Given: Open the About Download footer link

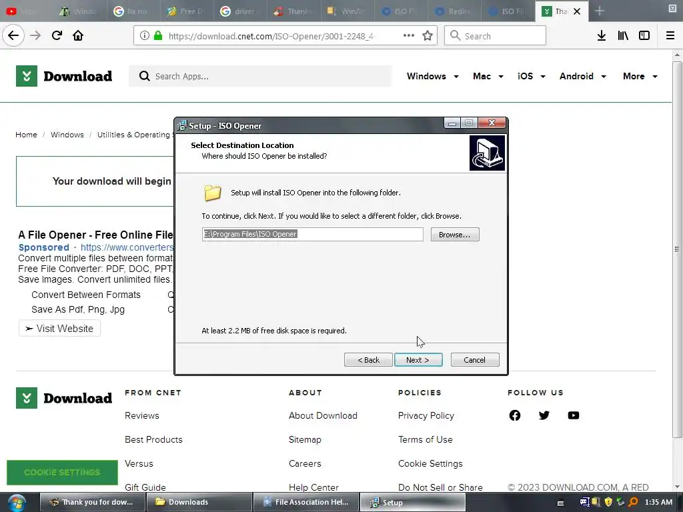Looking at the screenshot, I should (x=323, y=415).
